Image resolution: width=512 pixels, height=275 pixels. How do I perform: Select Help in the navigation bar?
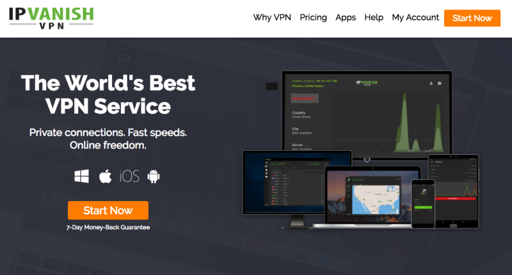[374, 18]
